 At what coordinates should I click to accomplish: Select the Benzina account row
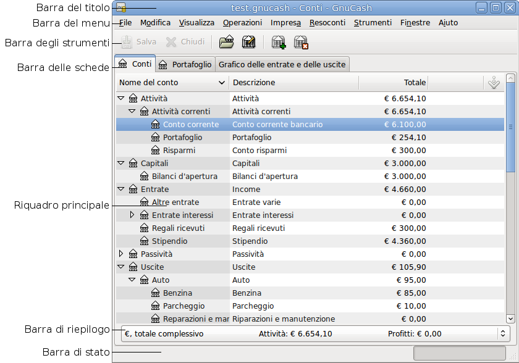point(310,293)
